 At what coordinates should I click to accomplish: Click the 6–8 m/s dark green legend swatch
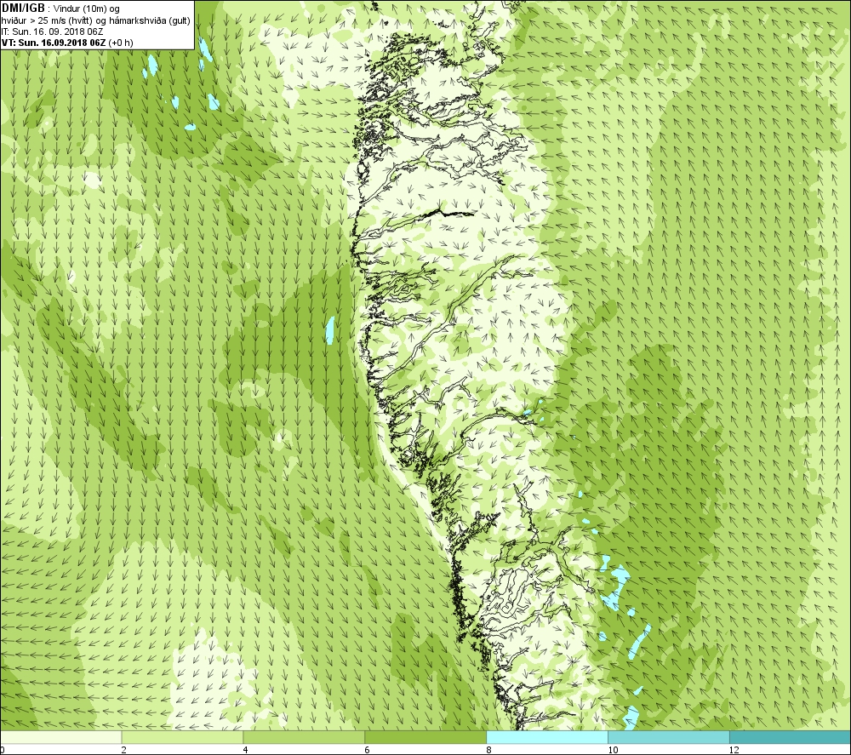coord(425,737)
